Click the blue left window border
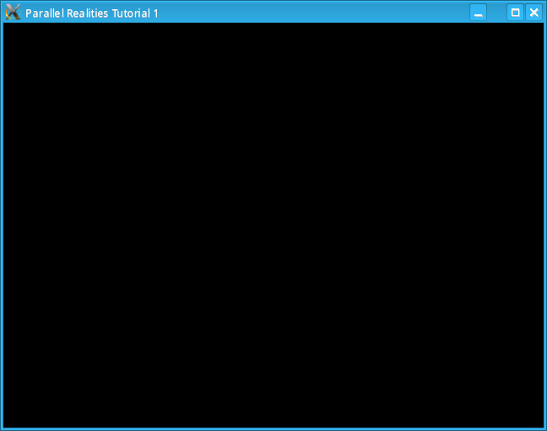547x431 pixels. [x=2, y=225]
